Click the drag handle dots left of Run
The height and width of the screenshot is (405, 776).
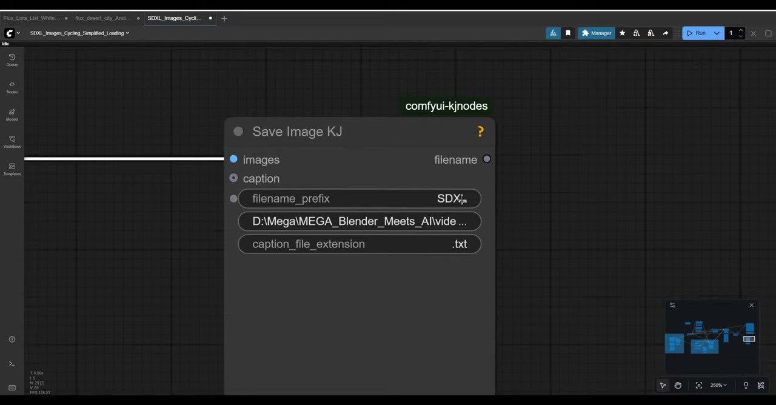679,33
